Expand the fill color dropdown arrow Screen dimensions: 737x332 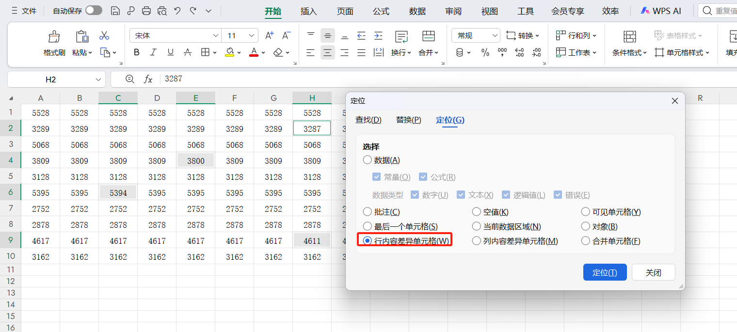238,52
